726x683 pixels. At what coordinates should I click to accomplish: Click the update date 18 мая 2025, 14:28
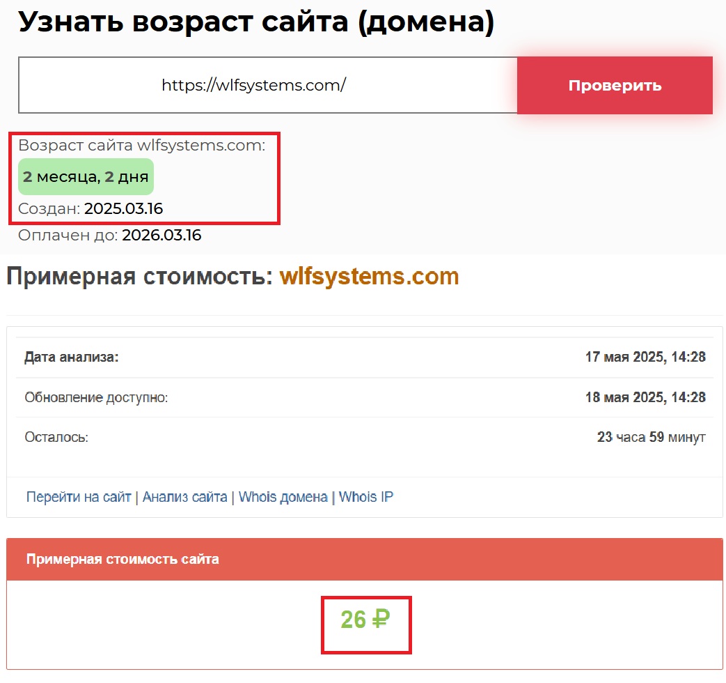[645, 398]
